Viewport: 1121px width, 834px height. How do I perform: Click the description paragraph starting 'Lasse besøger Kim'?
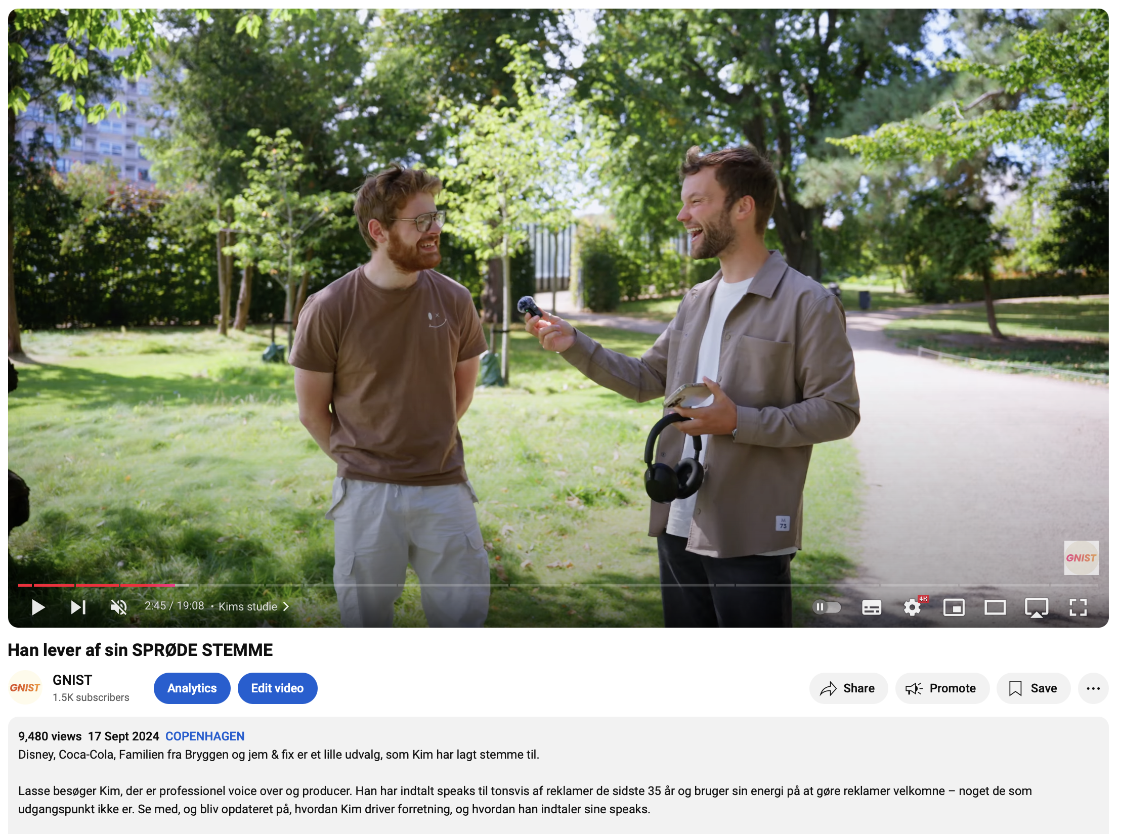coord(525,800)
